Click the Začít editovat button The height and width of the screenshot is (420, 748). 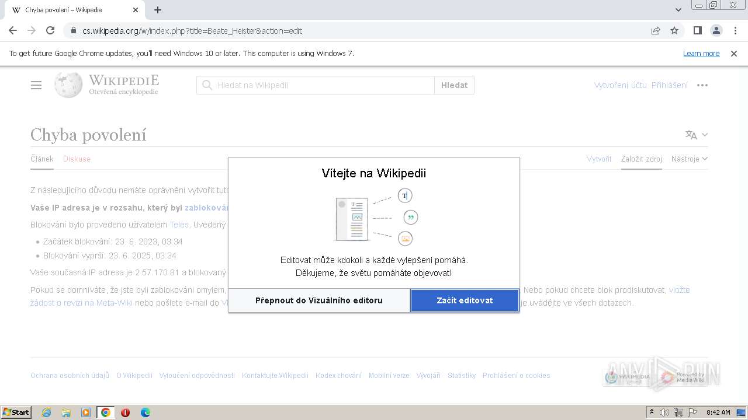pos(465,300)
